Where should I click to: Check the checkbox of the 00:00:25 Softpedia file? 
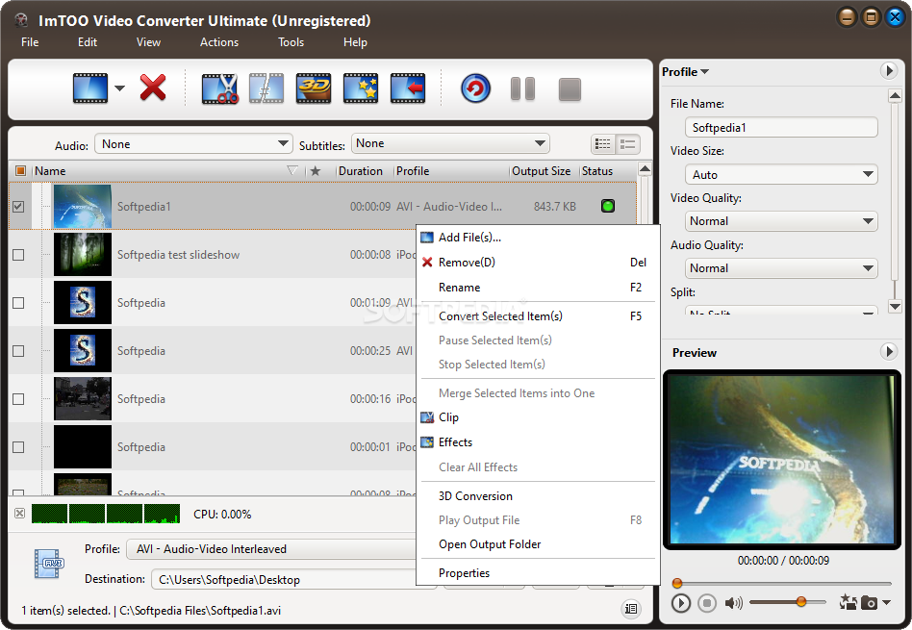click(18, 351)
